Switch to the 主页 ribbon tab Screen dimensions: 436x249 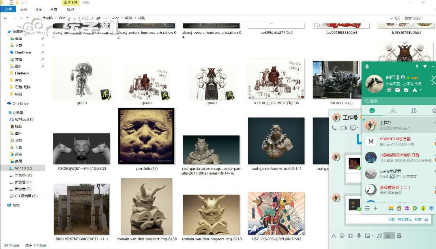[24, 9]
